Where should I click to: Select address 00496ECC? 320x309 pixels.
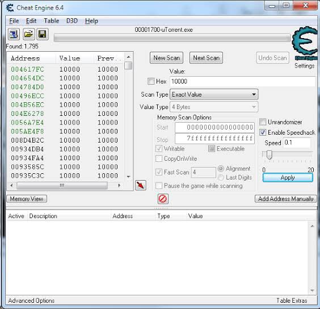tap(27, 96)
